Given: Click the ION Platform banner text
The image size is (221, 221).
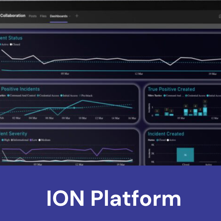Looking at the screenshot, I should point(113,199).
